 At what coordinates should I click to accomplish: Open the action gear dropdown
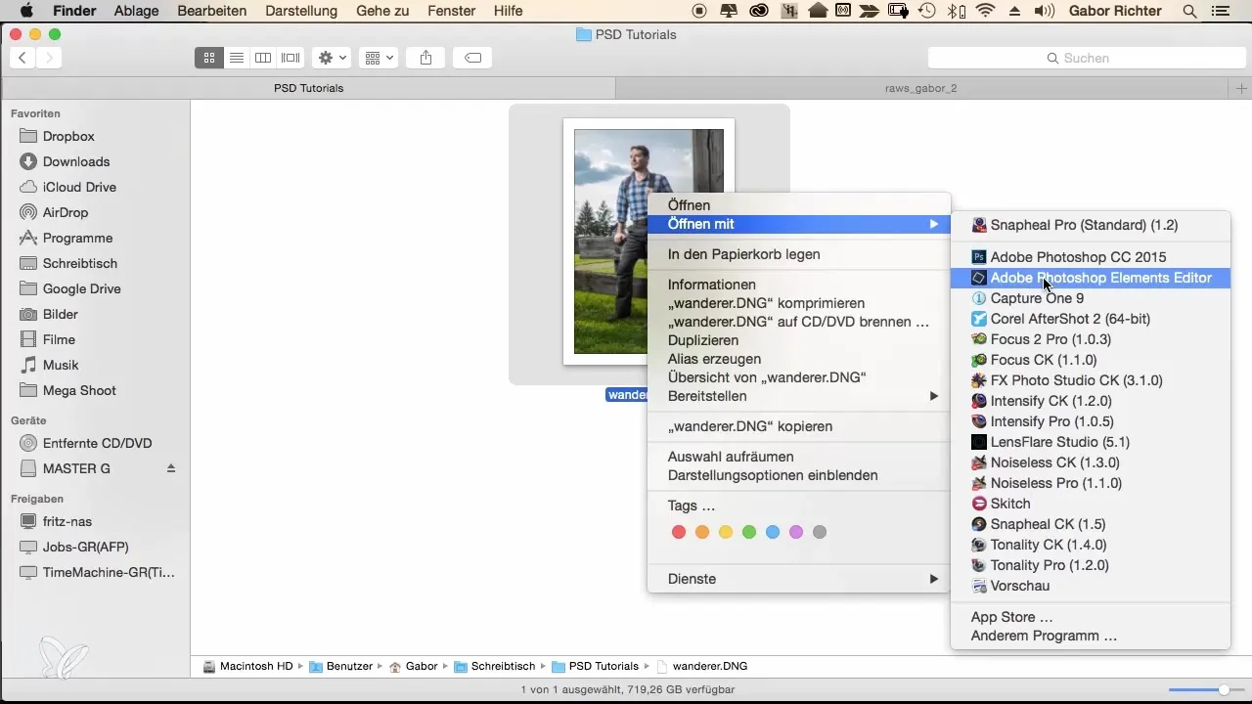pyautogui.click(x=332, y=58)
